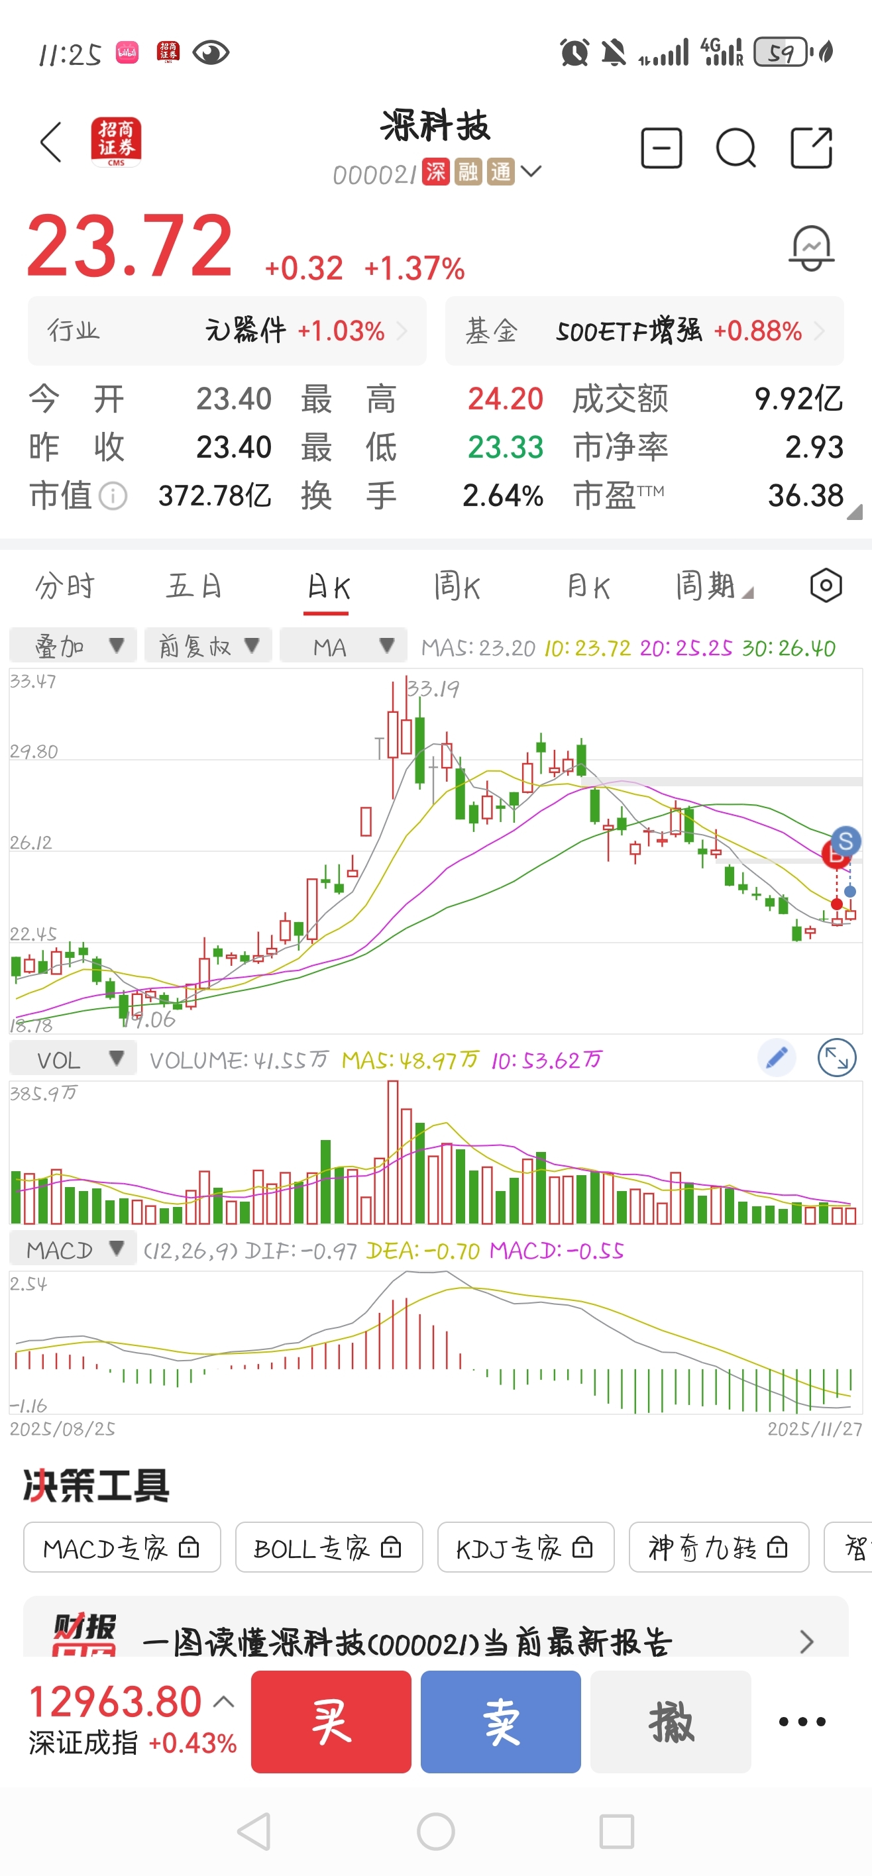Open 基金 500ETF增强 card

click(645, 331)
